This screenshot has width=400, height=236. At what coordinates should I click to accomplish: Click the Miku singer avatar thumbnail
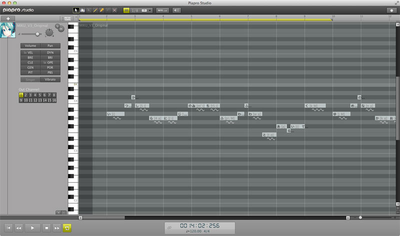(7, 30)
